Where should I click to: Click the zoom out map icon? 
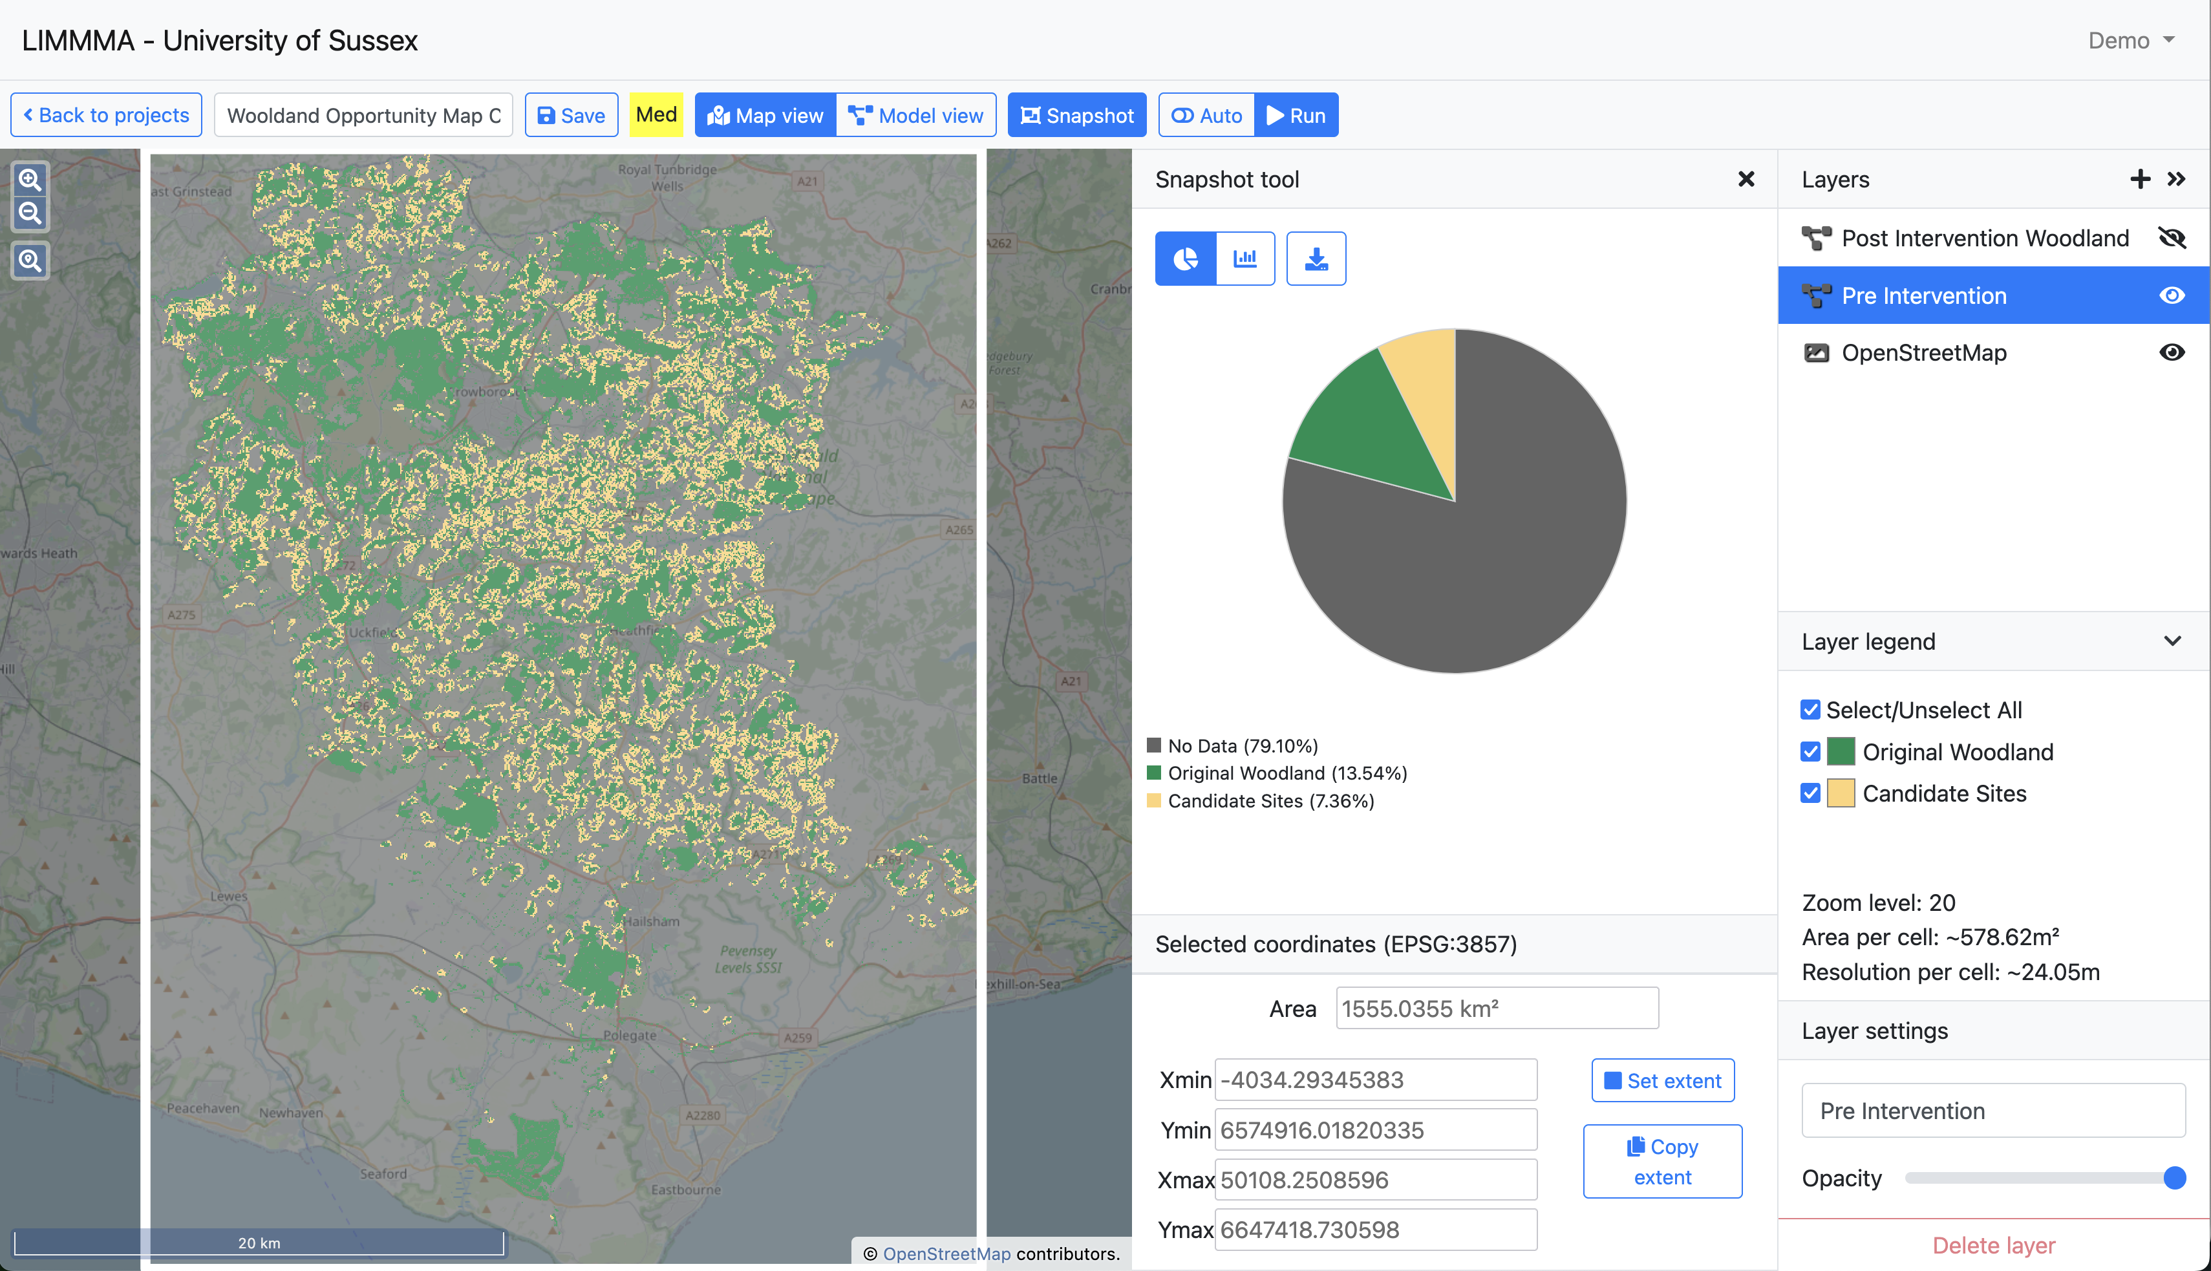[30, 213]
